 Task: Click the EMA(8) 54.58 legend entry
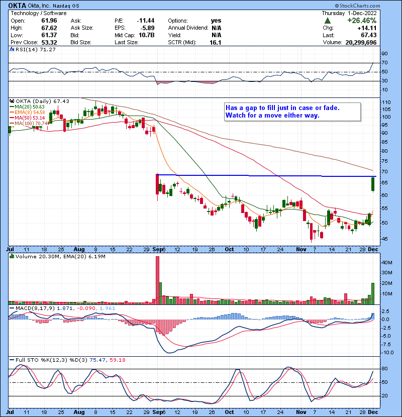pos(27,113)
